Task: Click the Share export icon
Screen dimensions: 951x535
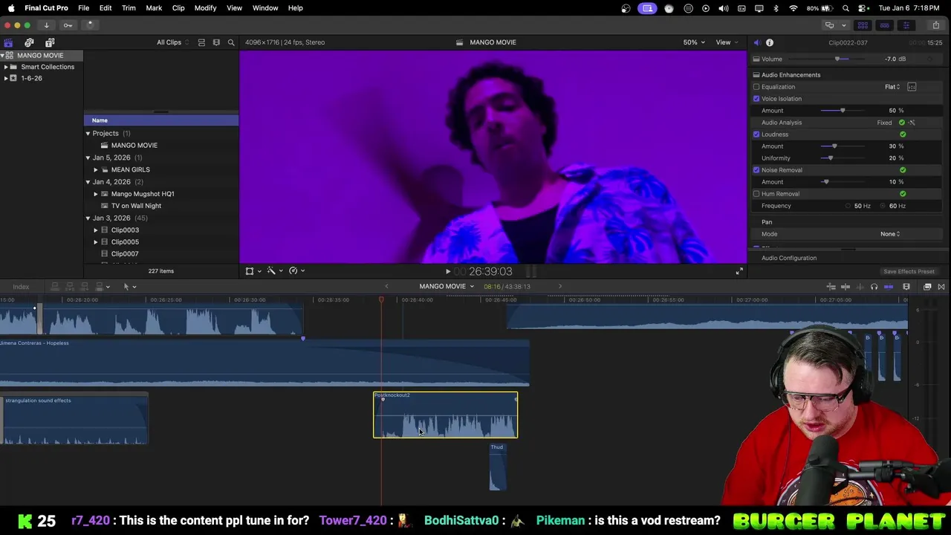Action: click(x=936, y=25)
